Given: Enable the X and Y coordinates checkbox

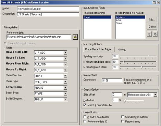Looking at the screenshot, I should click(x=85, y=117).
